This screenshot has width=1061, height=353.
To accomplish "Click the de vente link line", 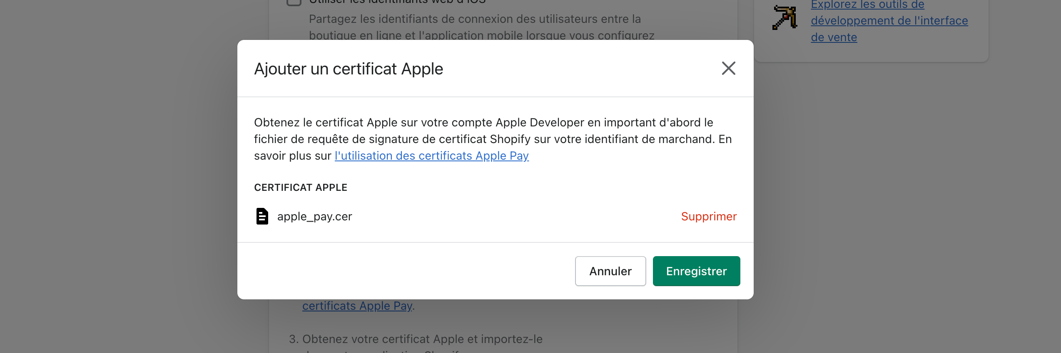I will [834, 37].
